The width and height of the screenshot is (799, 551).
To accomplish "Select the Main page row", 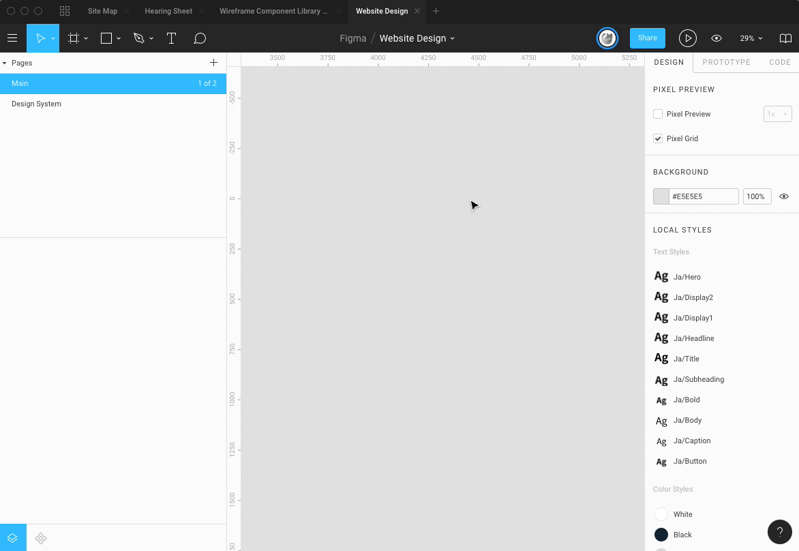I will tap(113, 83).
